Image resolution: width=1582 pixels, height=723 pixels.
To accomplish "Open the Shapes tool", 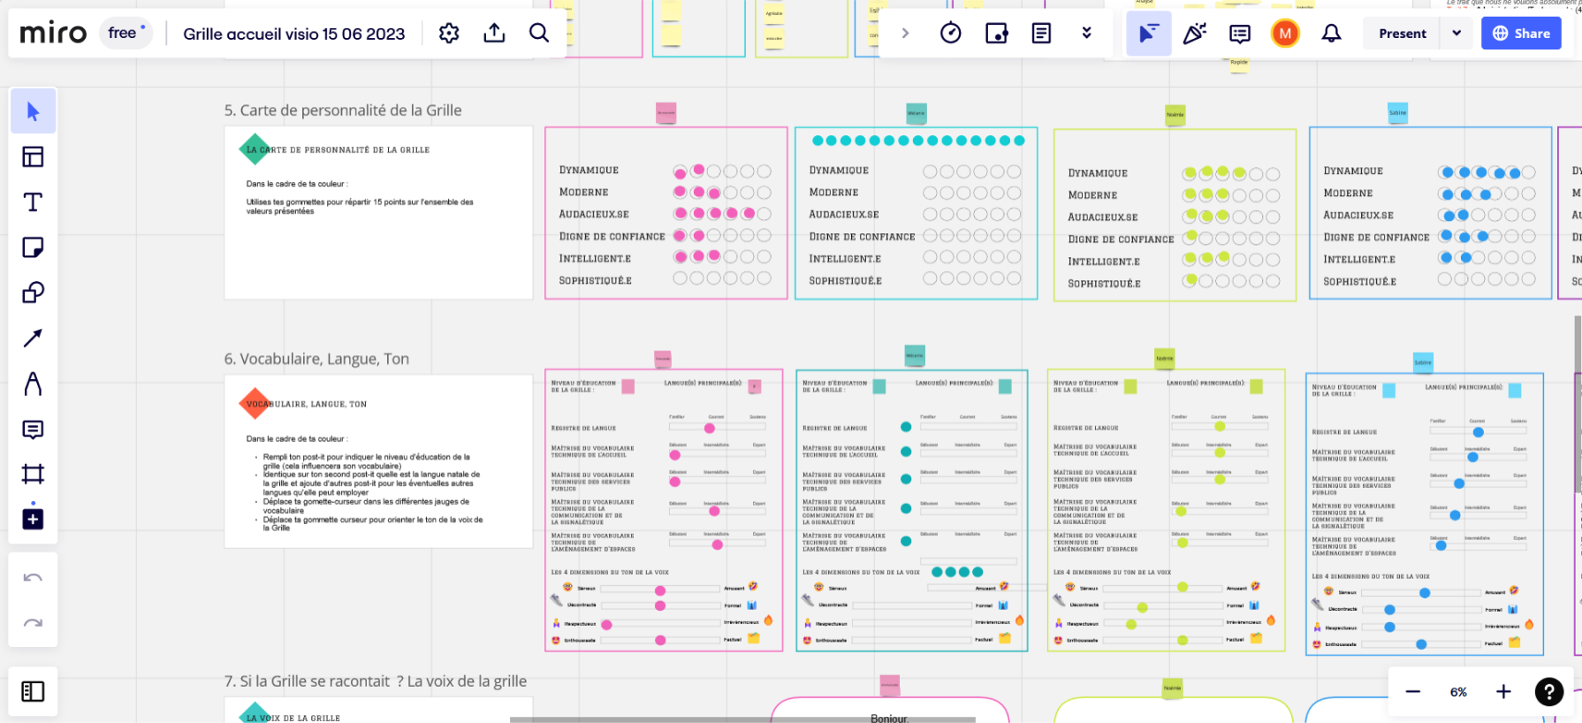I will [33, 293].
